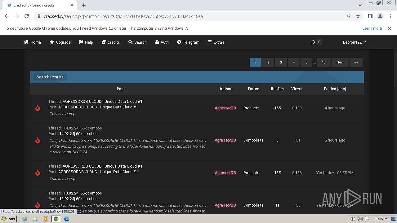Image resolution: width=397 pixels, height=223 pixels.
Task: Open the Chrome three-dot menu
Action: tap(390, 16)
